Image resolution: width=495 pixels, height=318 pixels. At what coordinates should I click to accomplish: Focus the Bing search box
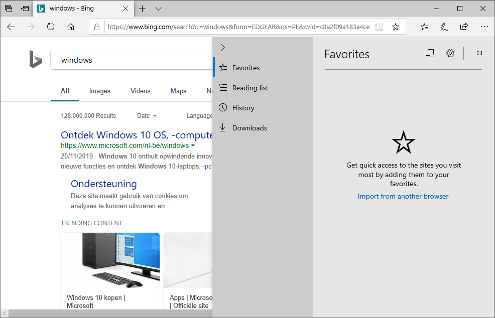click(132, 60)
